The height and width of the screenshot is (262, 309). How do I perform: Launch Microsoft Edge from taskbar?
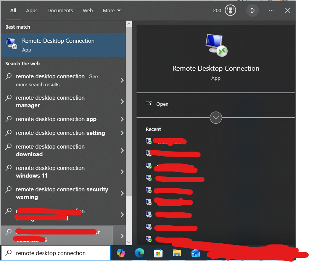click(x=140, y=253)
